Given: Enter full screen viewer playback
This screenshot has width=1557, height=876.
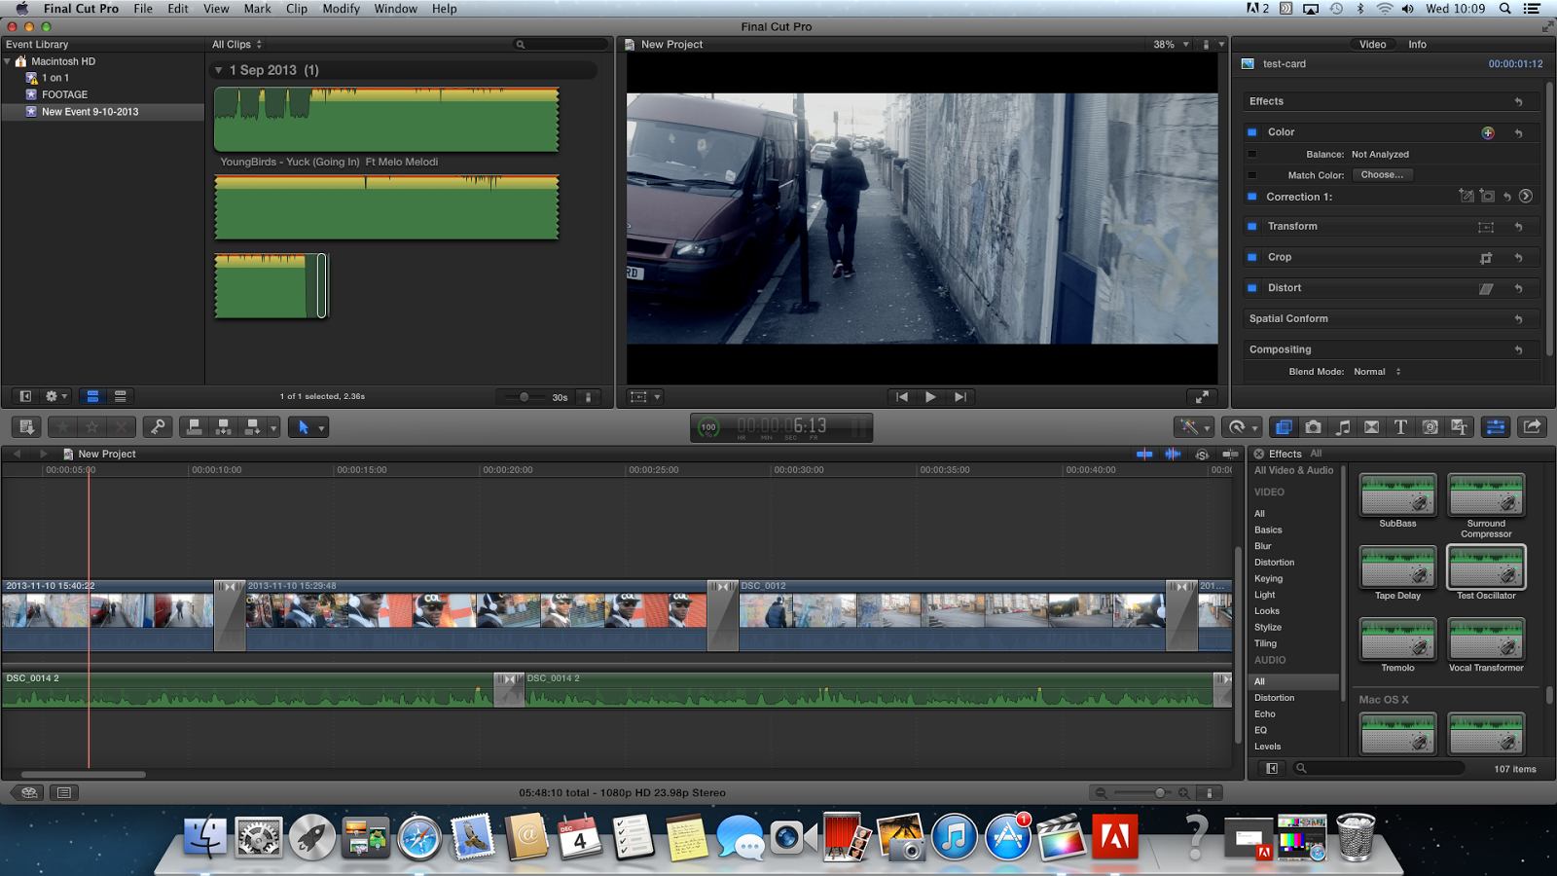Looking at the screenshot, I should coord(1202,397).
